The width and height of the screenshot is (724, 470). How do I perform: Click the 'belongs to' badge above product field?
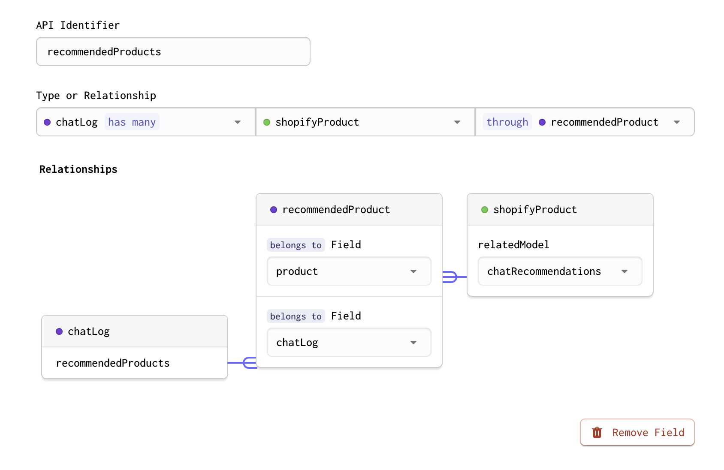[296, 245]
